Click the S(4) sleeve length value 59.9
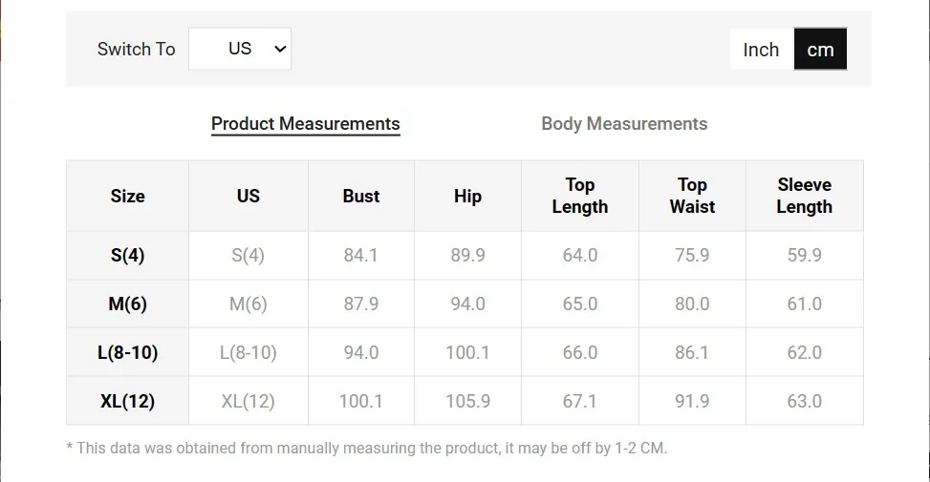This screenshot has height=482, width=930. click(x=804, y=255)
